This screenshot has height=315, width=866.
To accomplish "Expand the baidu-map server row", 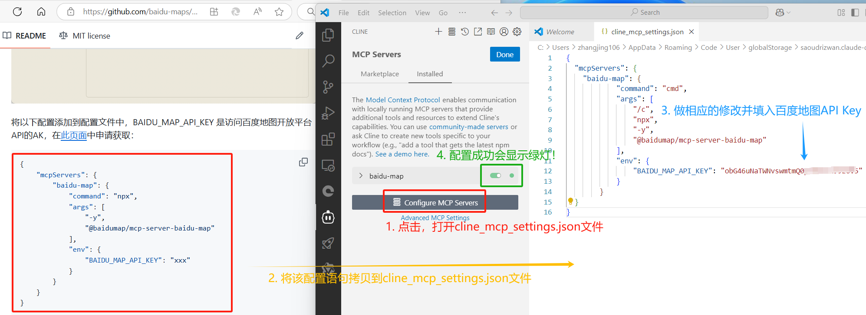I will (361, 175).
